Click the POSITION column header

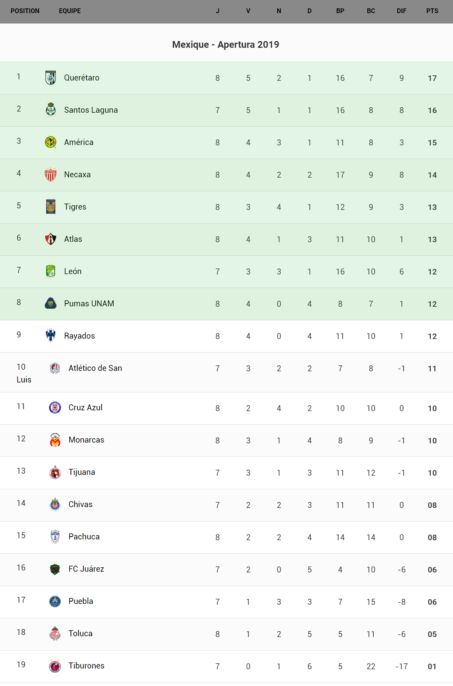[25, 11]
